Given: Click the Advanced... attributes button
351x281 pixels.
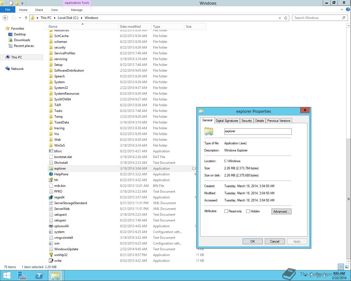Looking at the screenshot, I should pos(281,211).
